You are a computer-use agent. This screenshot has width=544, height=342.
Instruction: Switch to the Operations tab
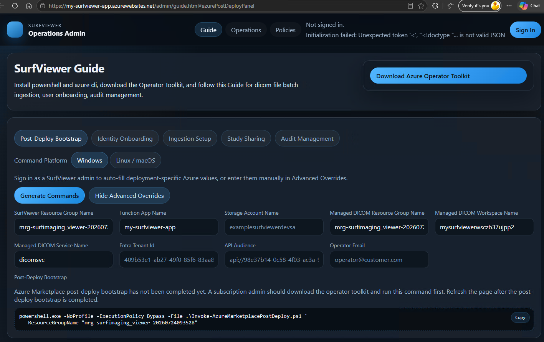pos(246,30)
